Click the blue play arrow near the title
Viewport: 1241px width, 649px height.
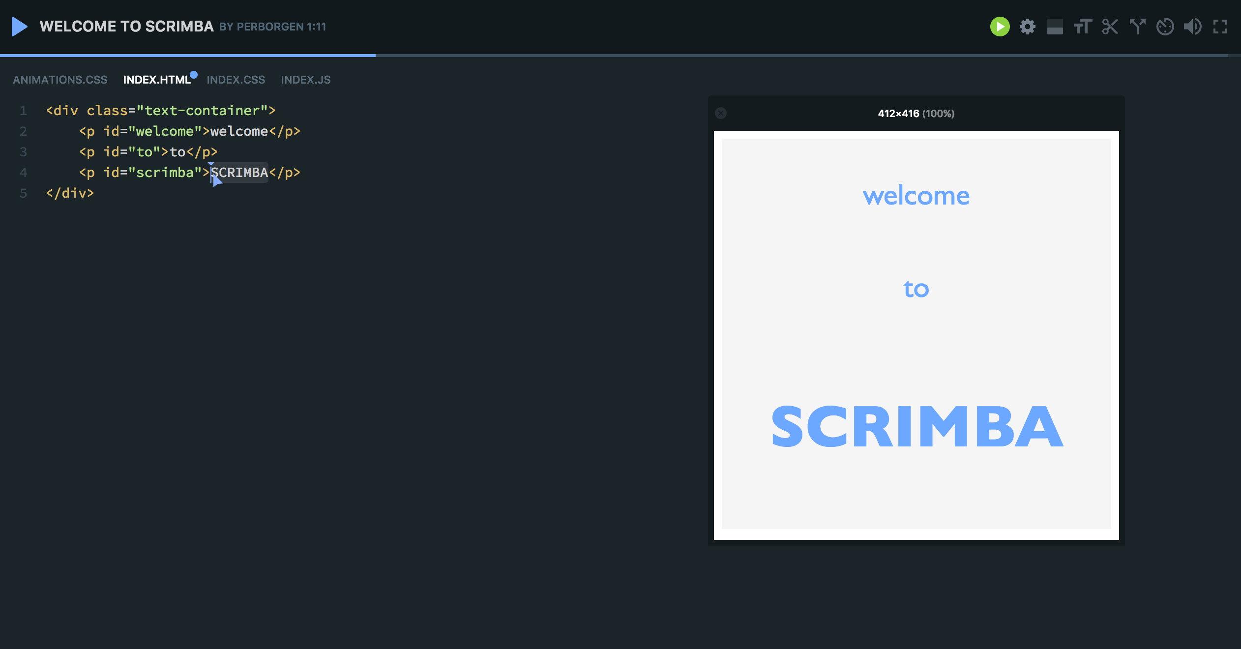(20, 27)
